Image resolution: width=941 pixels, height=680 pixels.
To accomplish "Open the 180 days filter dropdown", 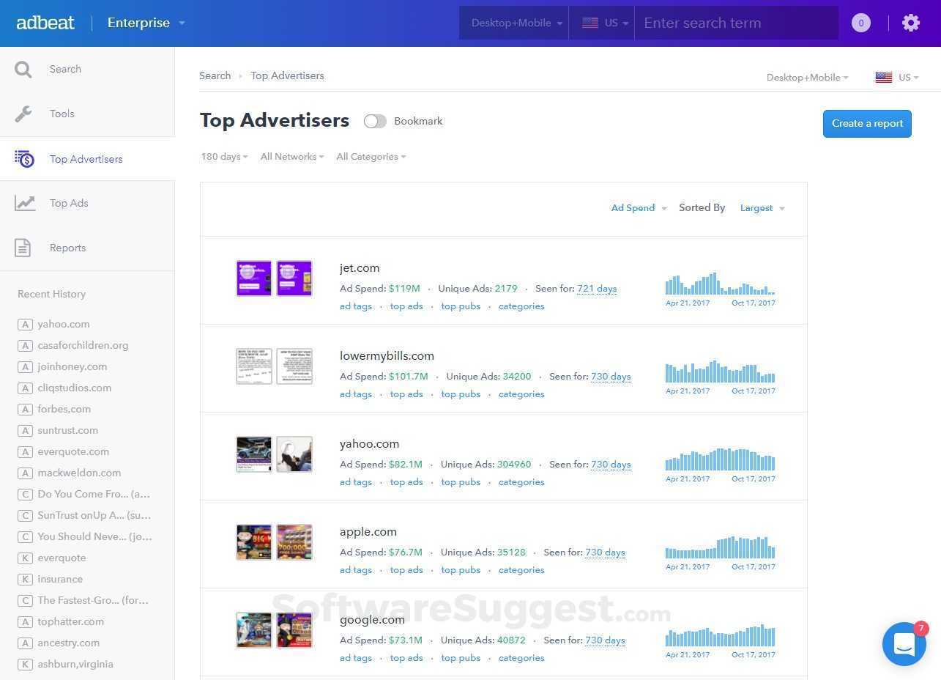I will click(x=223, y=156).
